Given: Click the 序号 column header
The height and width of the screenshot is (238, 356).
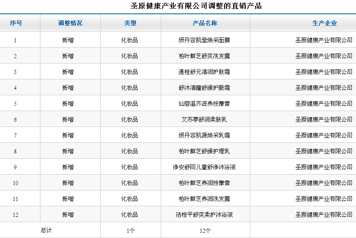Looking at the screenshot, I should click(x=16, y=23).
